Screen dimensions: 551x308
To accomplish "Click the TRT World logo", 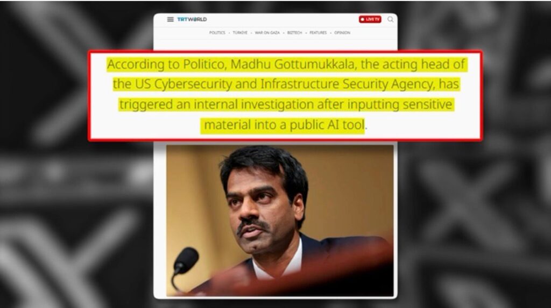I will pos(192,19).
